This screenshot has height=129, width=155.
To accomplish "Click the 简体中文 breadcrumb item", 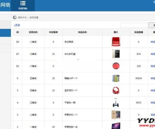I will pyautogui.click(x=22, y=17).
